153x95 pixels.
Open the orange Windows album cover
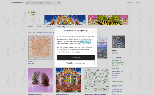(40, 48)
